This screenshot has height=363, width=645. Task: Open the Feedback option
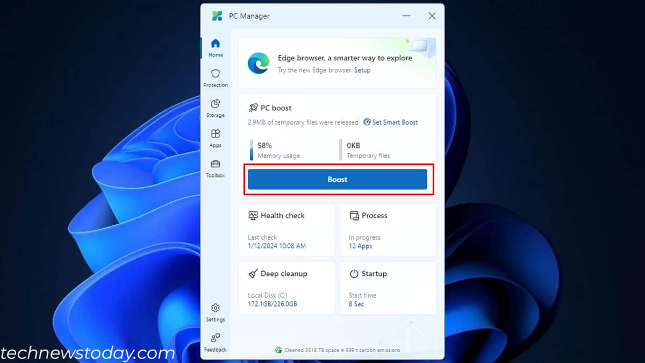216,343
